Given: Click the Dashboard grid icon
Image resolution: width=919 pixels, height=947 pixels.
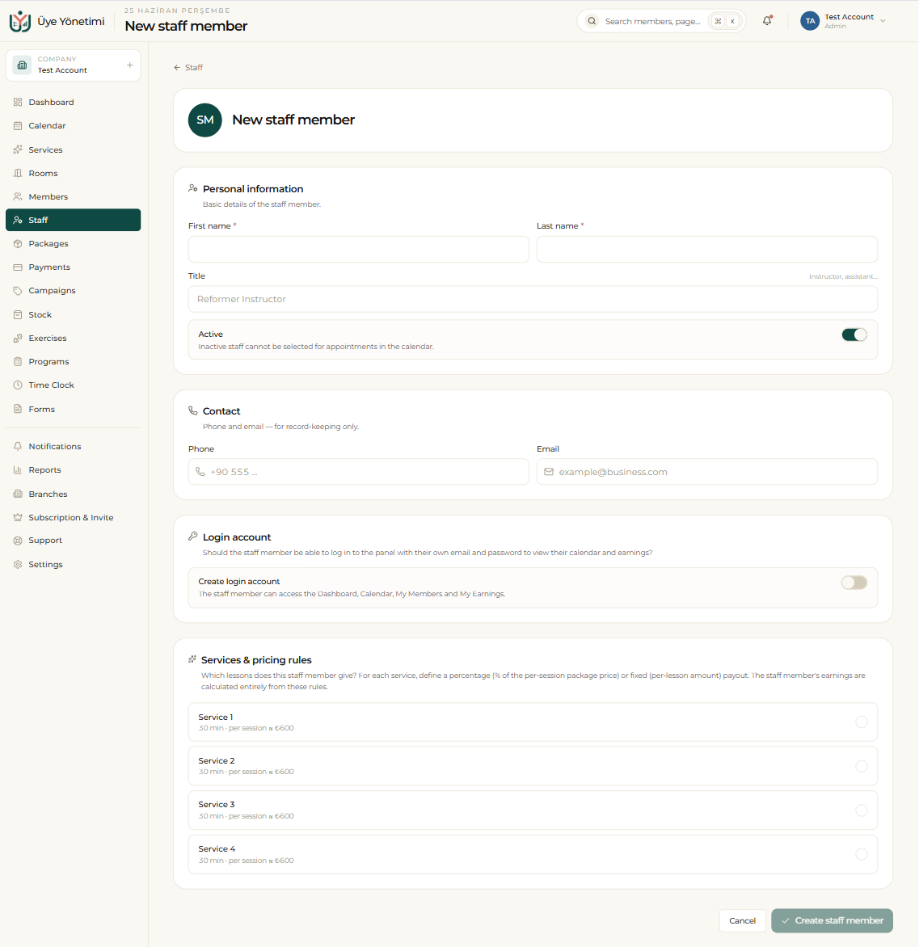Looking at the screenshot, I should [18, 102].
